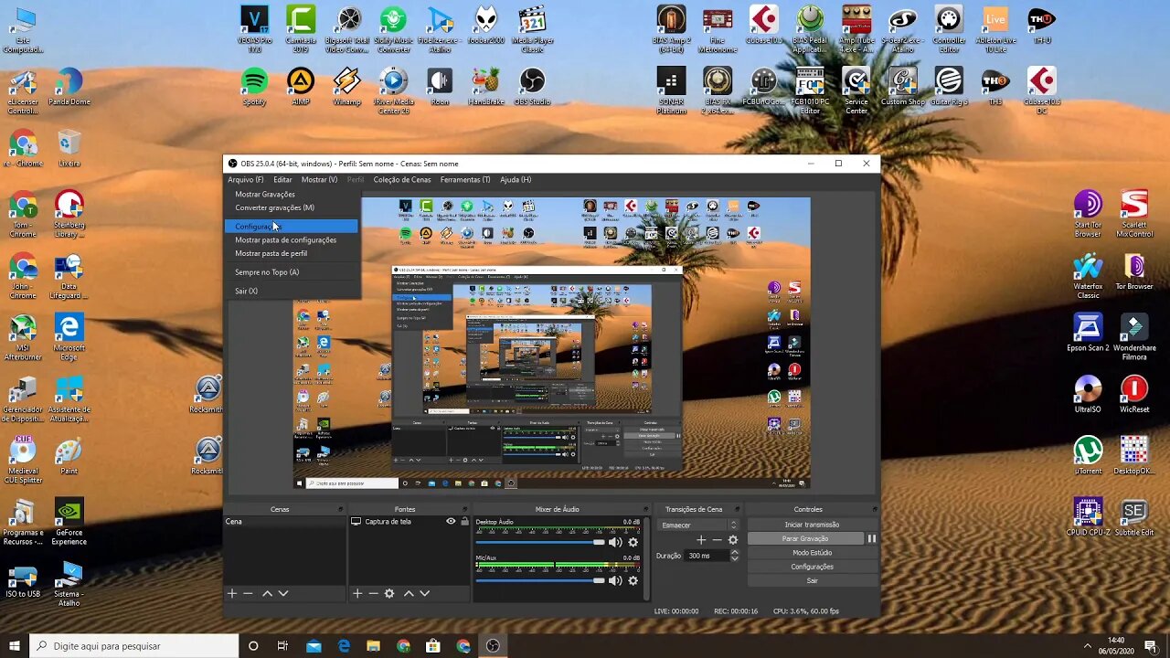Open Mic/Aux settings gear
This screenshot has height=658, width=1170.
[633, 580]
